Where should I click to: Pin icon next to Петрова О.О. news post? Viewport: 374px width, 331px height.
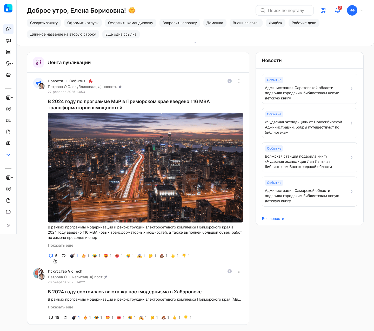[120, 86]
